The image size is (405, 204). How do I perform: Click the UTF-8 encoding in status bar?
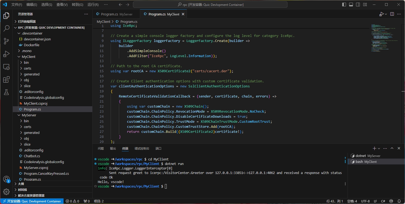pos(365,201)
